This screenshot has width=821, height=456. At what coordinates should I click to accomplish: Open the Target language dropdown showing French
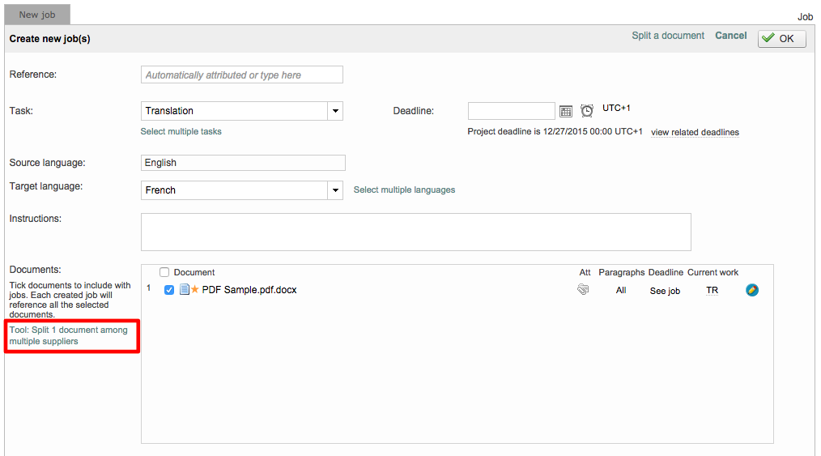334,190
